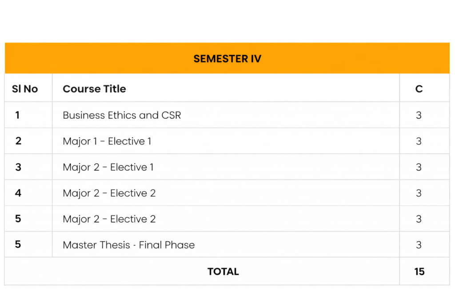Select the Major 1 - Elective 1 course

(x=107, y=141)
